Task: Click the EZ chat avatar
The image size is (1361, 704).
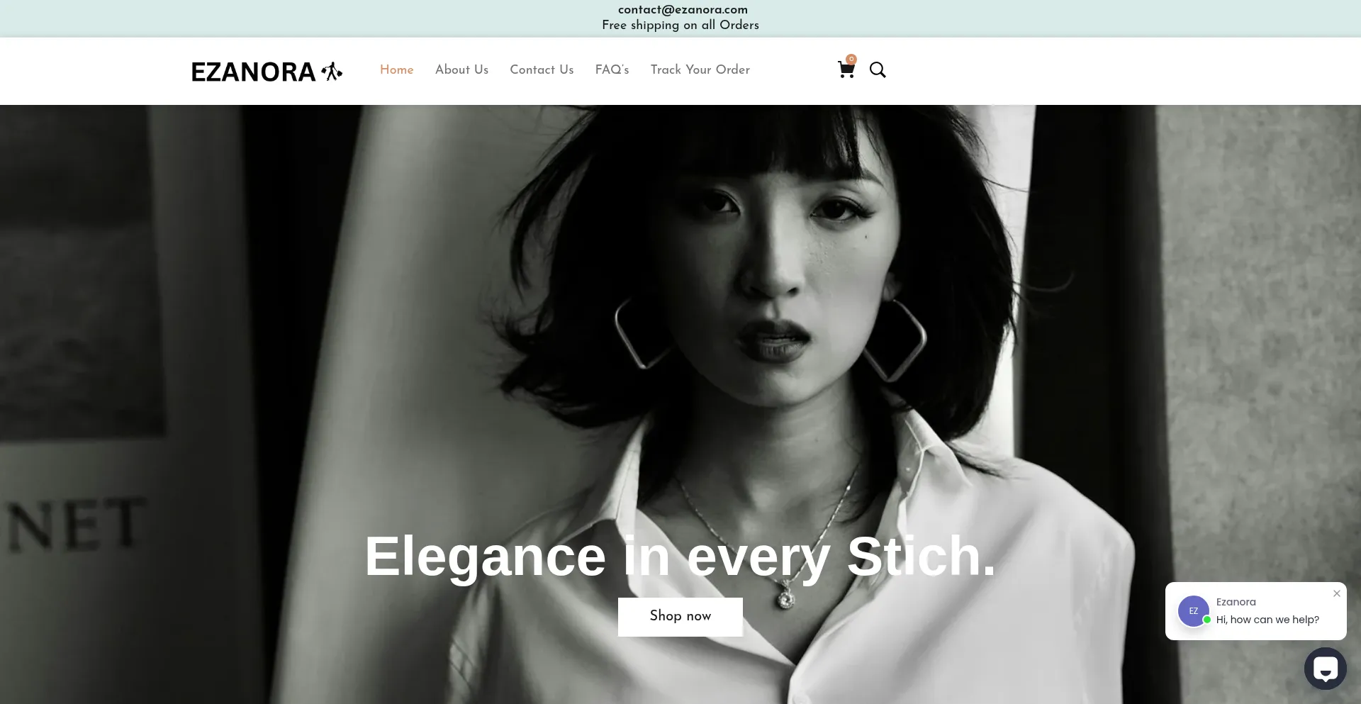Action: pyautogui.click(x=1193, y=610)
